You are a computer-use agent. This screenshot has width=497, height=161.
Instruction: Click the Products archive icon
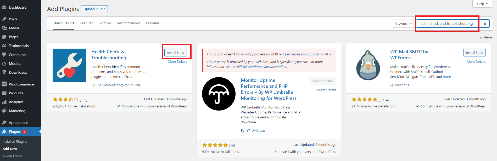pos(4,93)
